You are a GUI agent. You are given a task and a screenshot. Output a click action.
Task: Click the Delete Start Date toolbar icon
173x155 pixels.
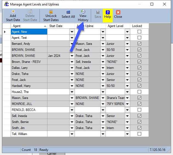click(30, 11)
